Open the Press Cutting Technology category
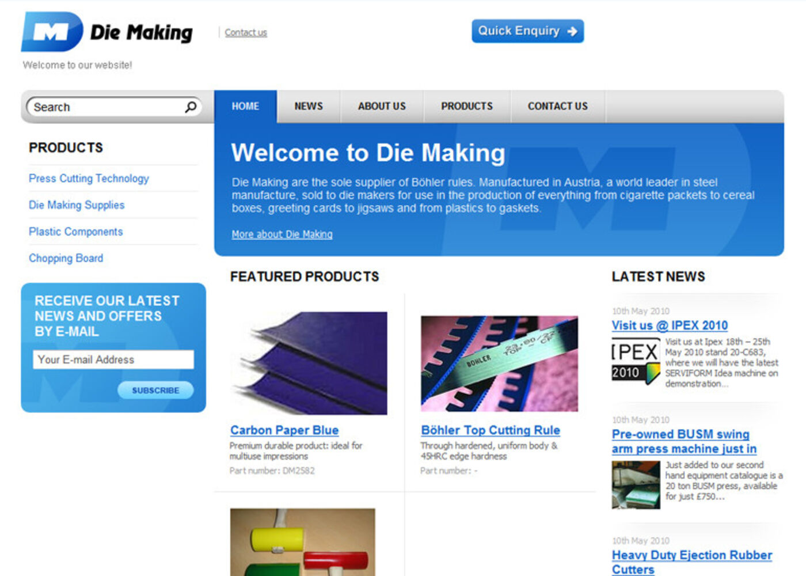The width and height of the screenshot is (806, 576). click(x=89, y=179)
